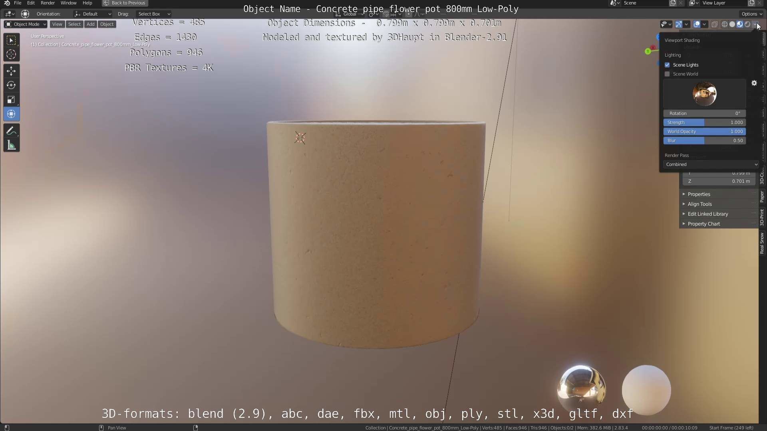This screenshot has height=431, width=767.
Task: Click the pivot point icon in header
Action: (373, 14)
